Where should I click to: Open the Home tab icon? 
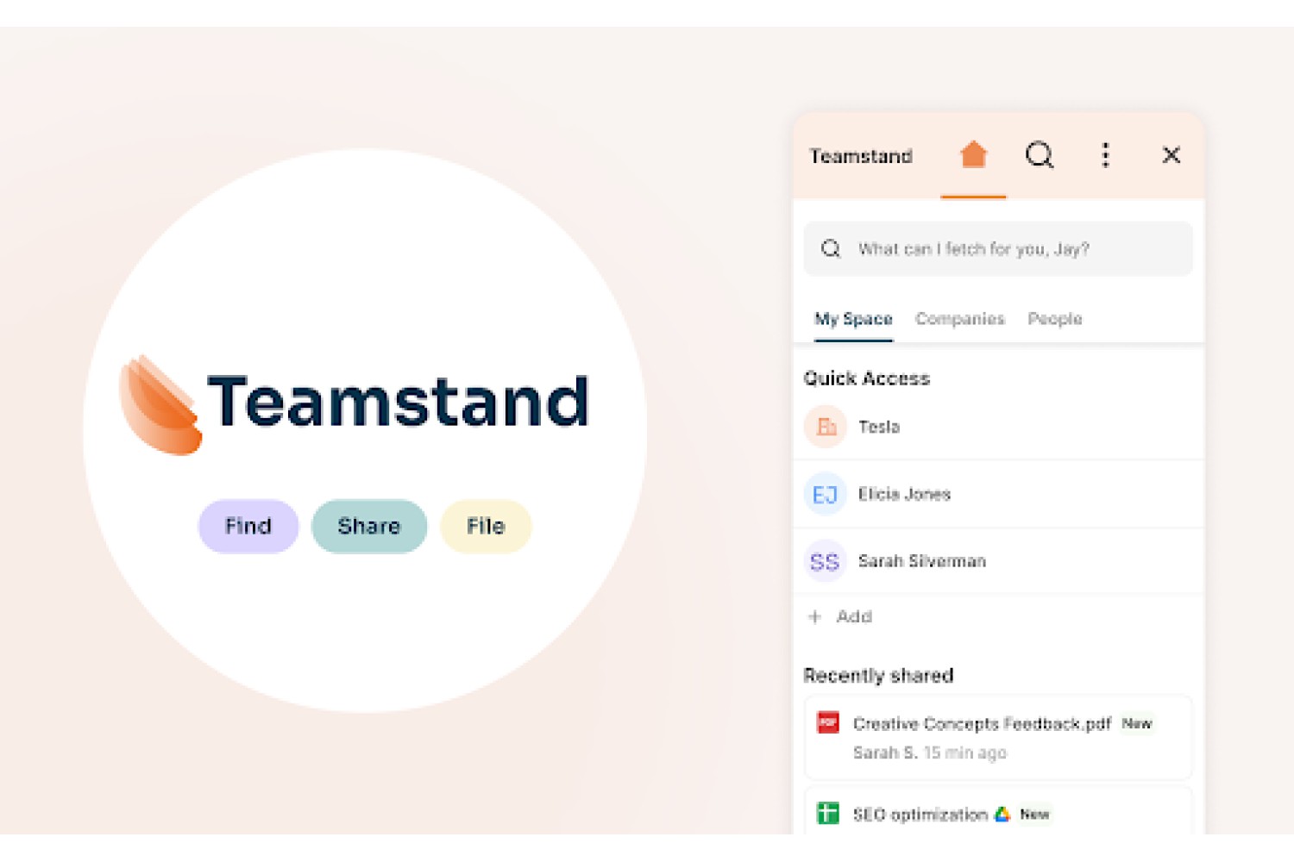973,155
